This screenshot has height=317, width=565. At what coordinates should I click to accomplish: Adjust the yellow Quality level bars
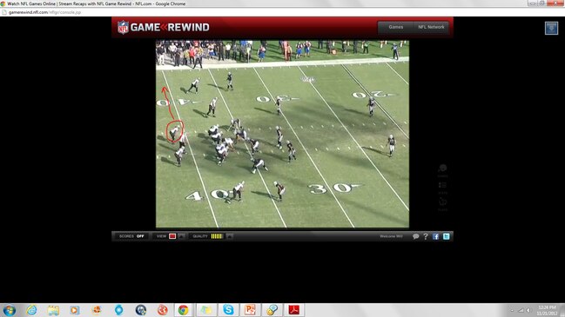point(217,236)
